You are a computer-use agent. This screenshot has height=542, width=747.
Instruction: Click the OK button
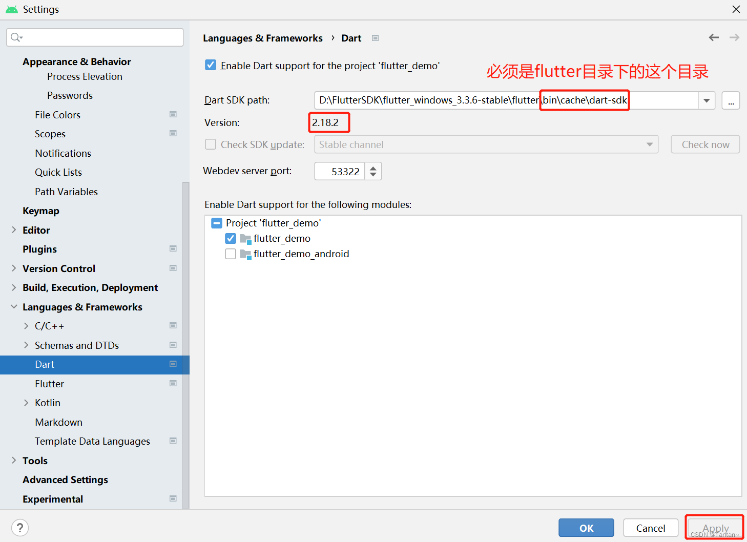coord(586,528)
